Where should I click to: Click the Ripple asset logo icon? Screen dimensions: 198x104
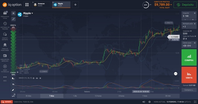[x=20, y=14]
